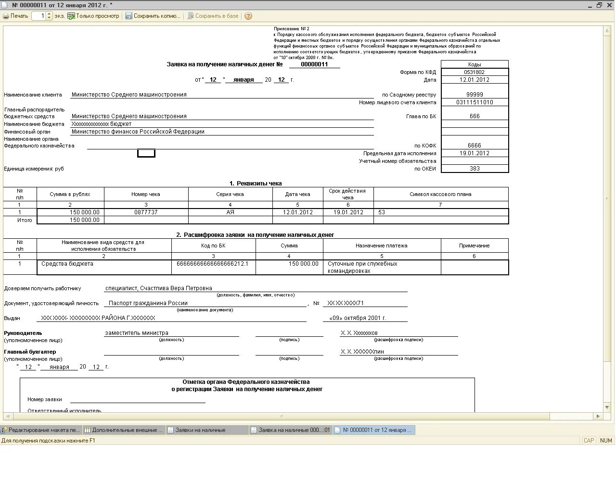Switch to Дополнительные внешние tab
The height and width of the screenshot is (492, 616).
click(x=124, y=430)
